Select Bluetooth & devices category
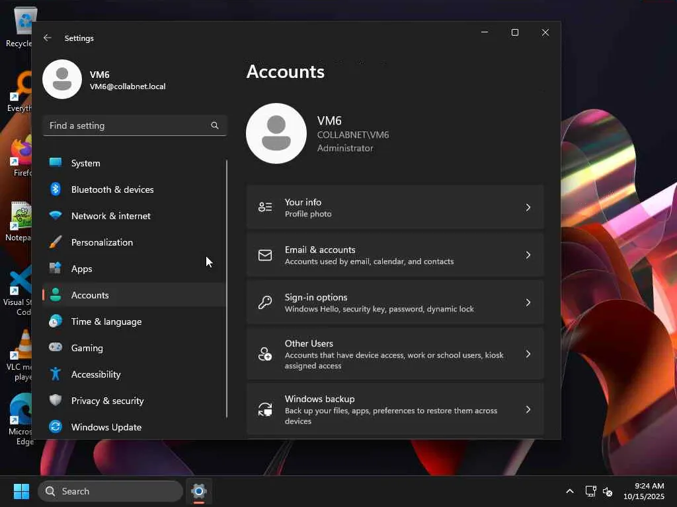677x507 pixels. click(134, 189)
